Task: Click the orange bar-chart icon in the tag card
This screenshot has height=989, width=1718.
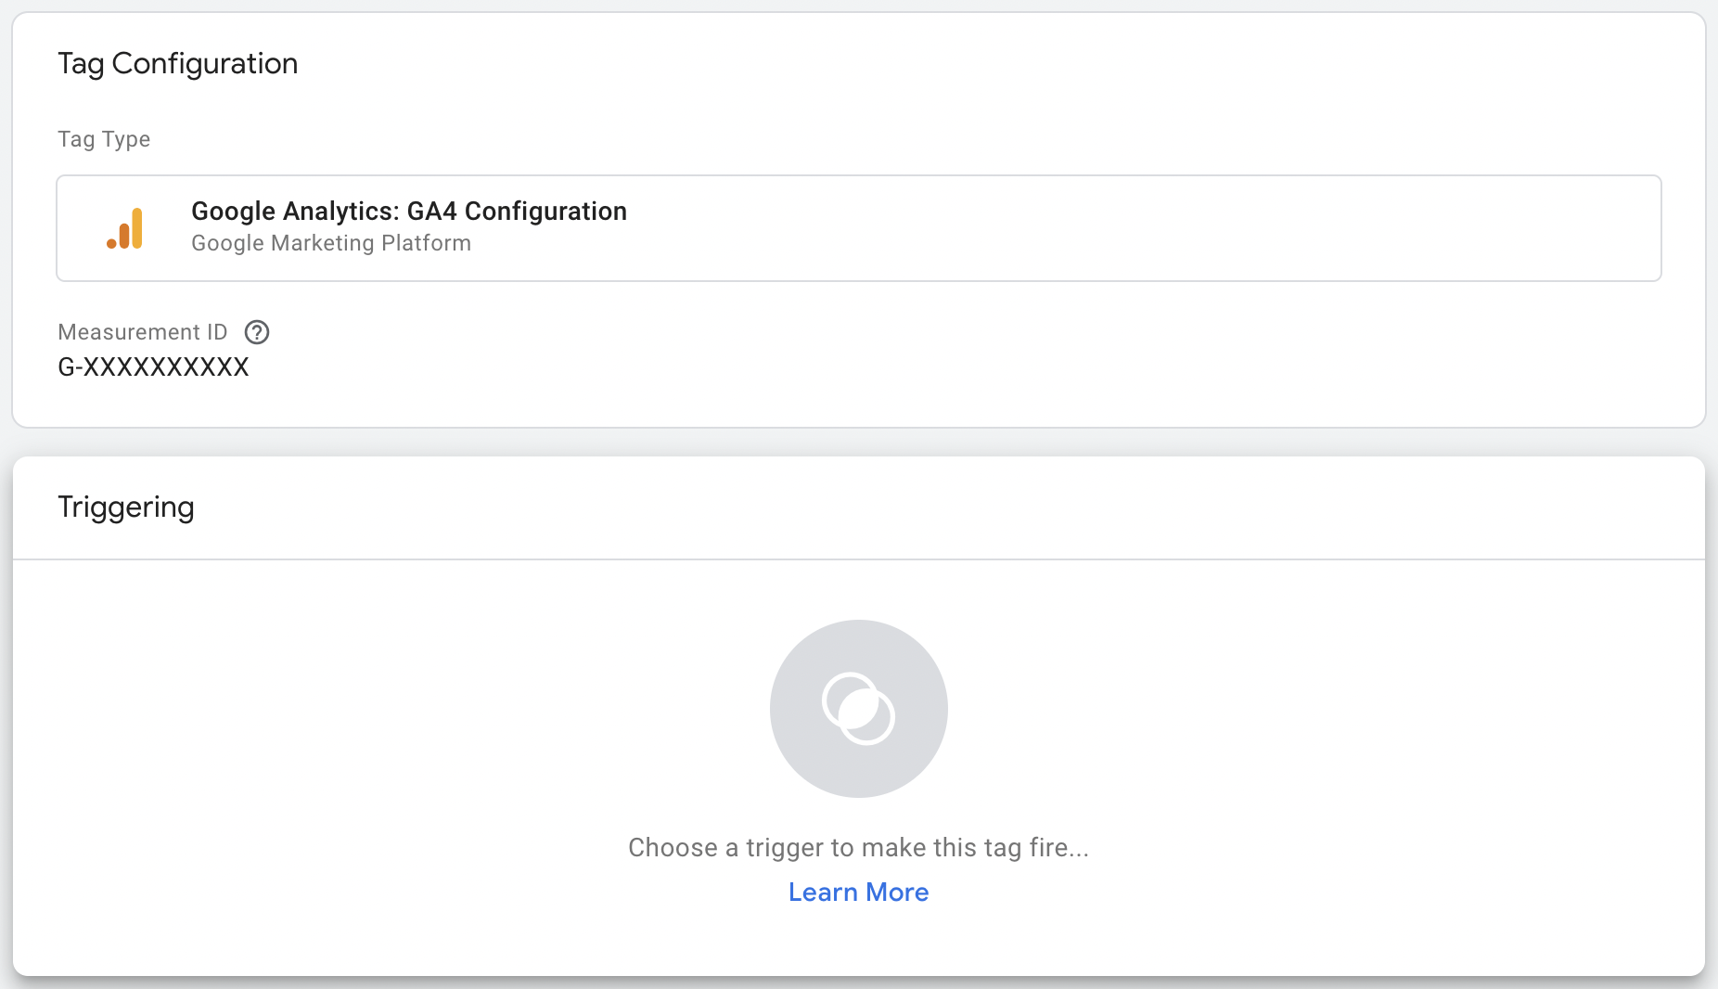Action: tap(126, 227)
